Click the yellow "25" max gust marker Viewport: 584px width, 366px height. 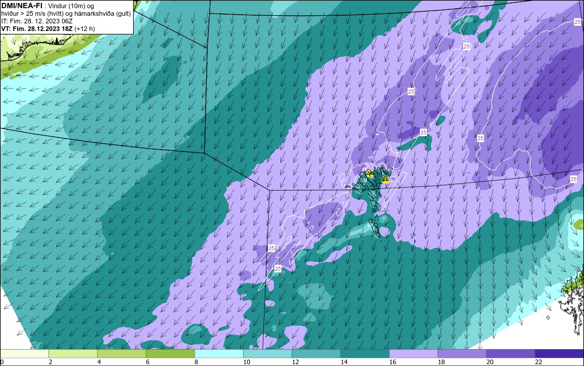coord(385,180)
